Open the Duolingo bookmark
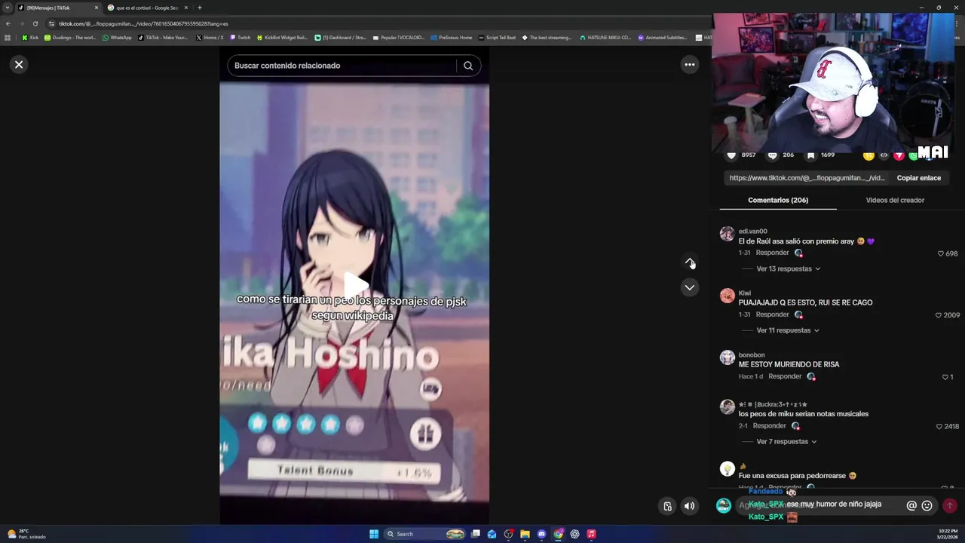The height and width of the screenshot is (543, 965). (x=70, y=38)
